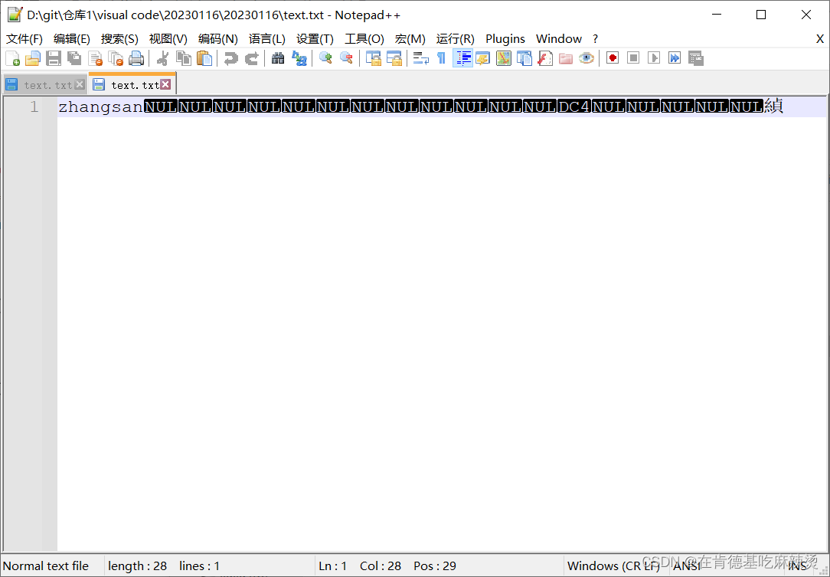This screenshot has height=577, width=830.
Task: Open the Function List panel icon
Action: click(545, 57)
